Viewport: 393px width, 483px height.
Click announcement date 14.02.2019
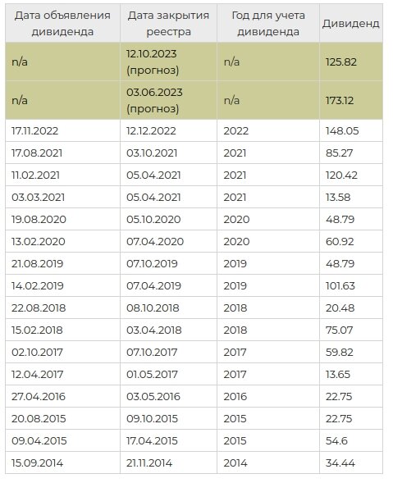[37, 286]
